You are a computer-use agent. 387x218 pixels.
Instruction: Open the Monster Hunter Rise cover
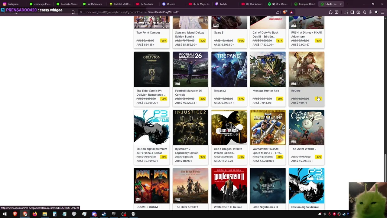pyautogui.click(x=268, y=69)
